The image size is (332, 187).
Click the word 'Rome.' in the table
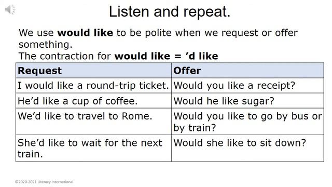[x=137, y=116]
